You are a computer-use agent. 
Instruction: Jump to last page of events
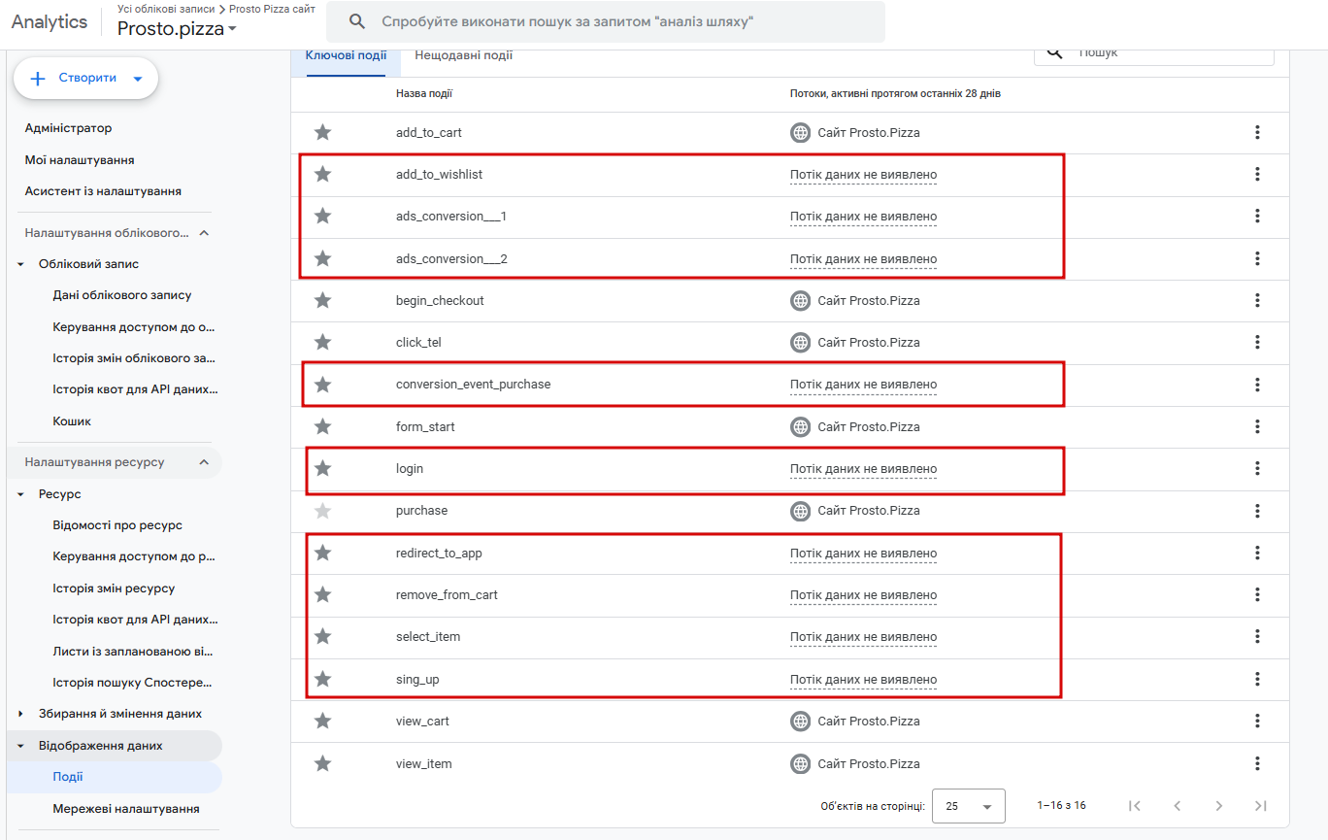click(1260, 805)
